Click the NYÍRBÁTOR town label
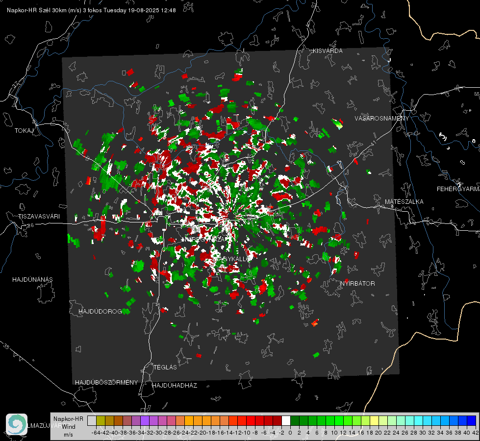Viewport: 480px width, 441px height. pos(357,284)
